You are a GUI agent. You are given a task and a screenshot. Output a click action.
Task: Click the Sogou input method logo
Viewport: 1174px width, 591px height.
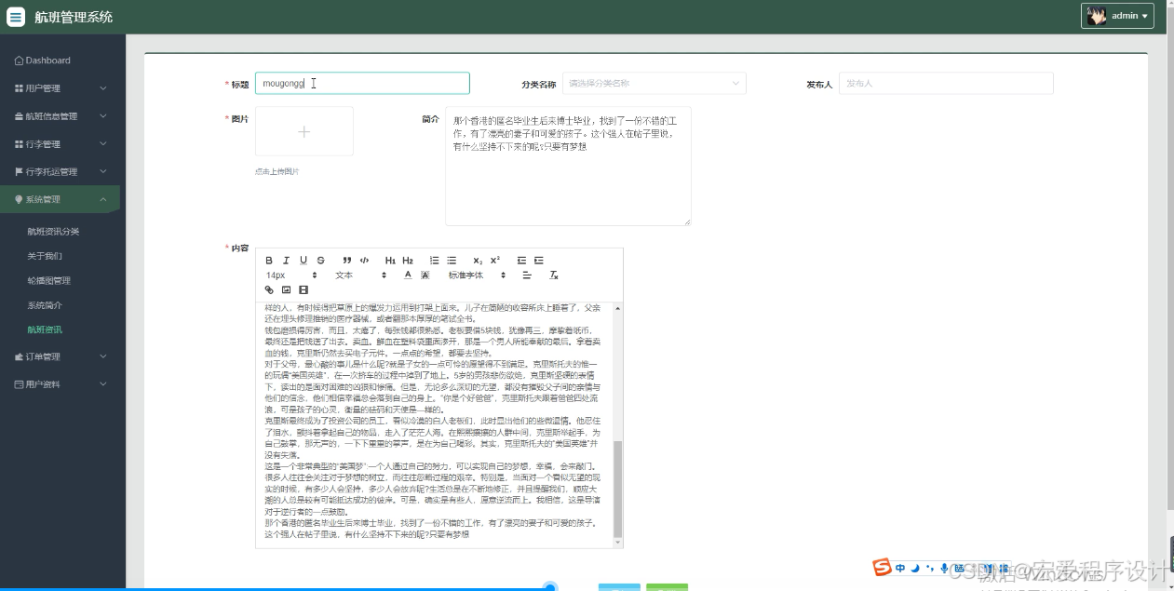click(882, 568)
